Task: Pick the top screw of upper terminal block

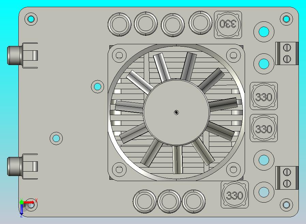Action: pos(287,48)
